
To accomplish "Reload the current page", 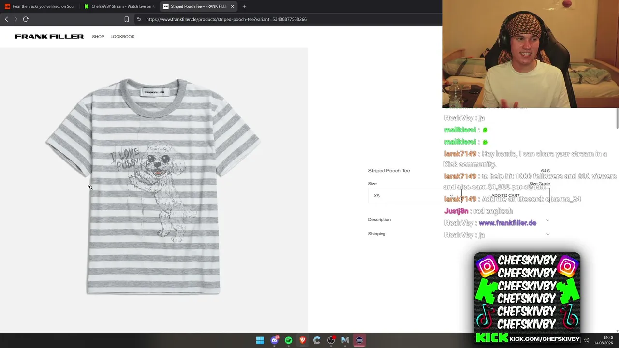I will (26, 19).
